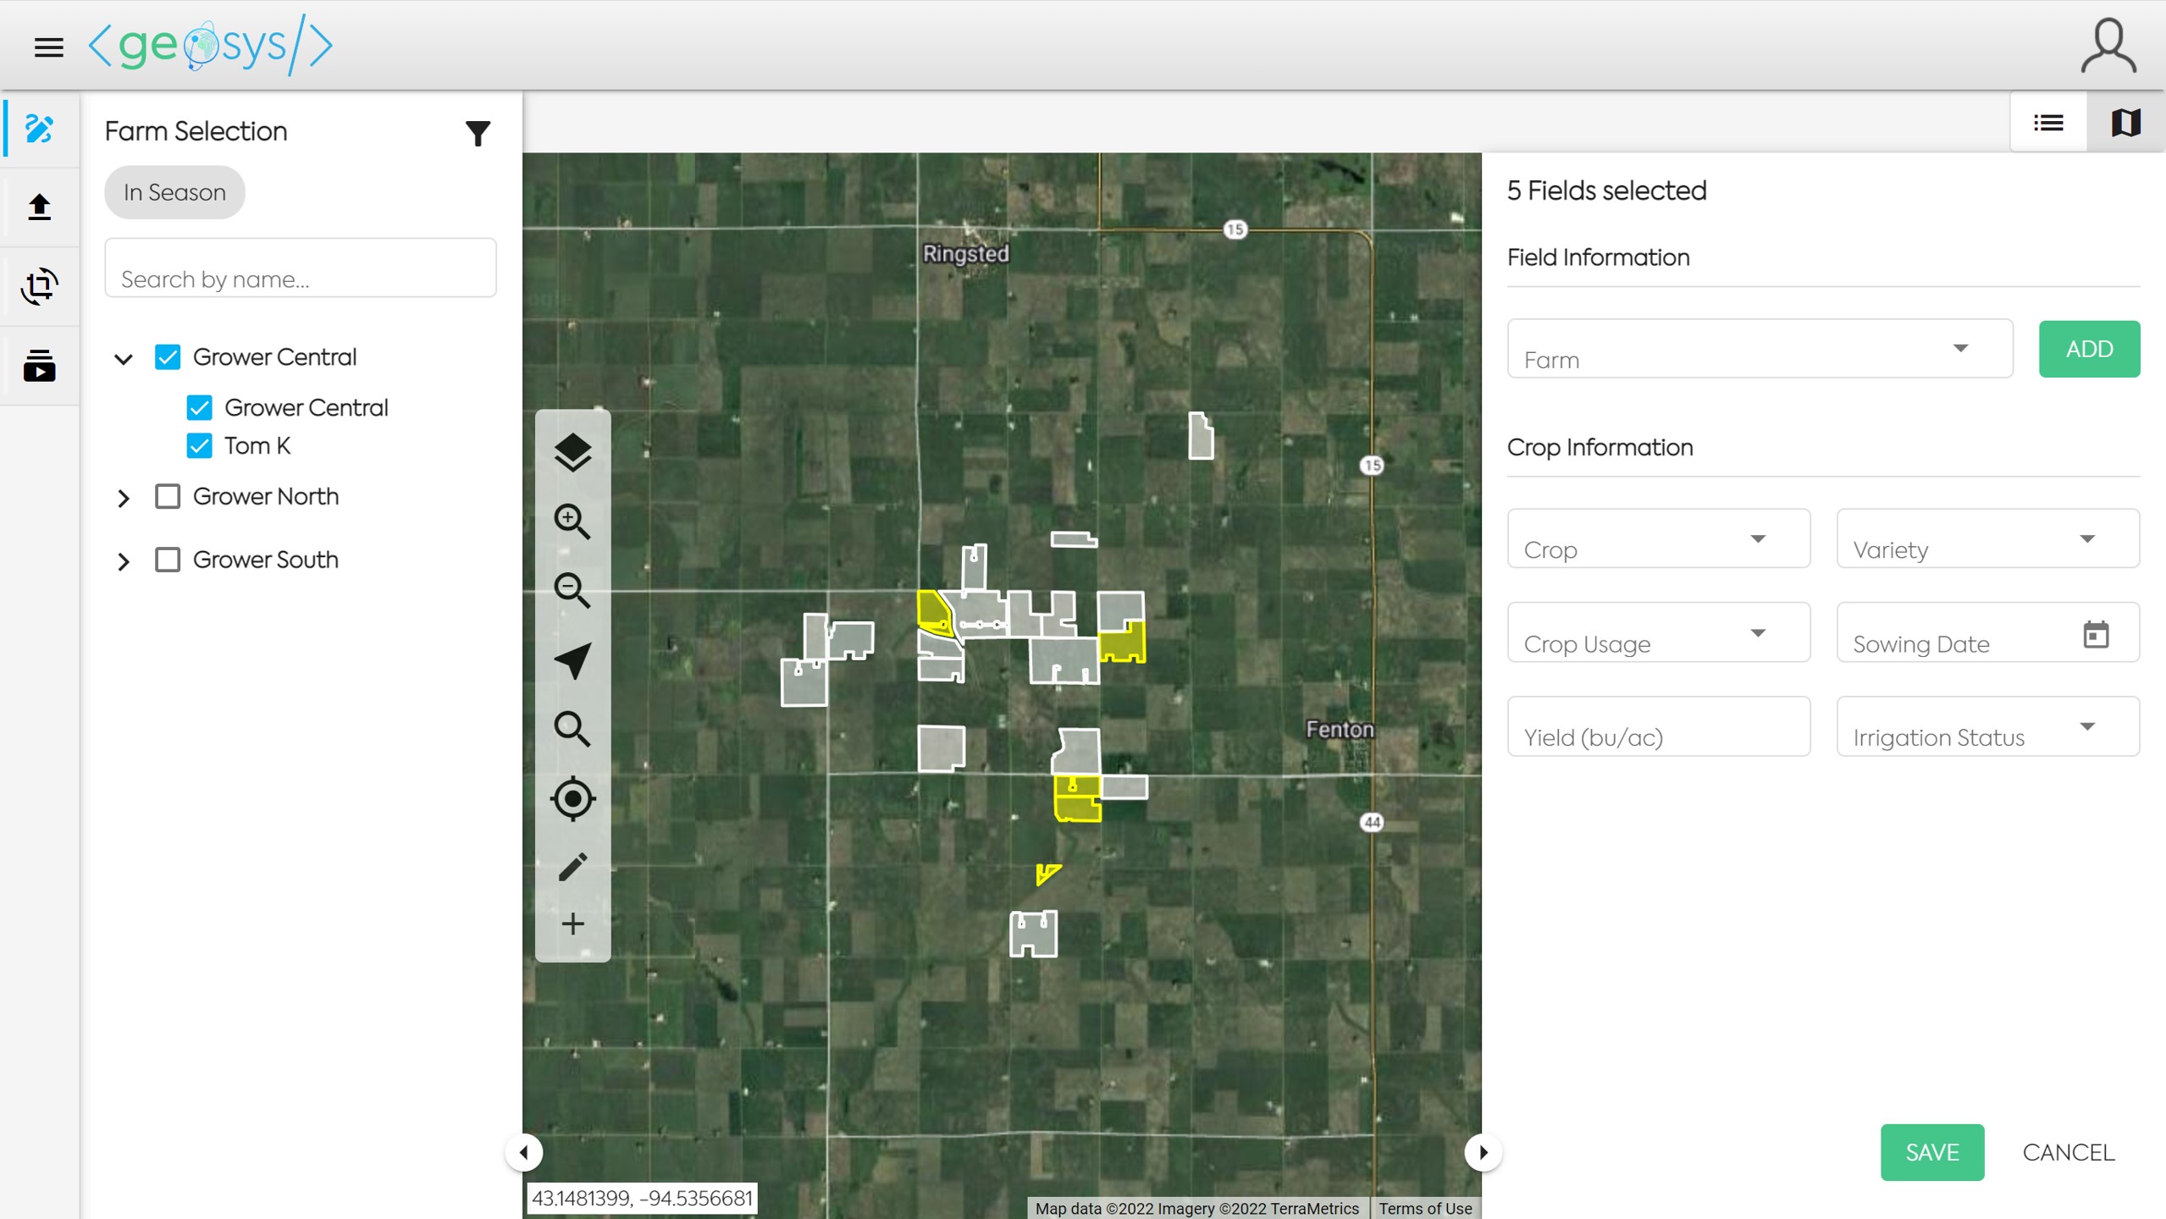Enable the Grower South checkbox
The width and height of the screenshot is (2166, 1219).
(168, 560)
